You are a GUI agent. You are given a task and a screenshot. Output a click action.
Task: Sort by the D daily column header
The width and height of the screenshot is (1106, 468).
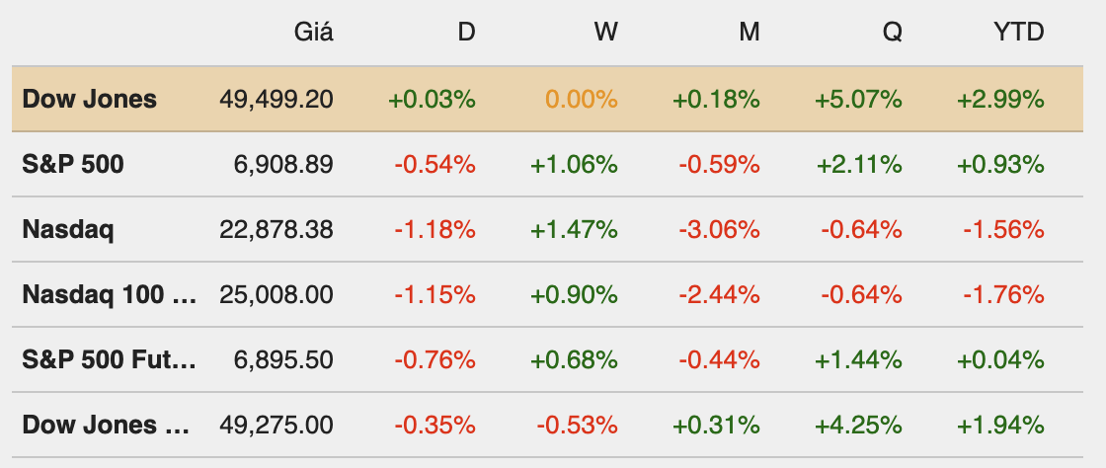tap(466, 32)
